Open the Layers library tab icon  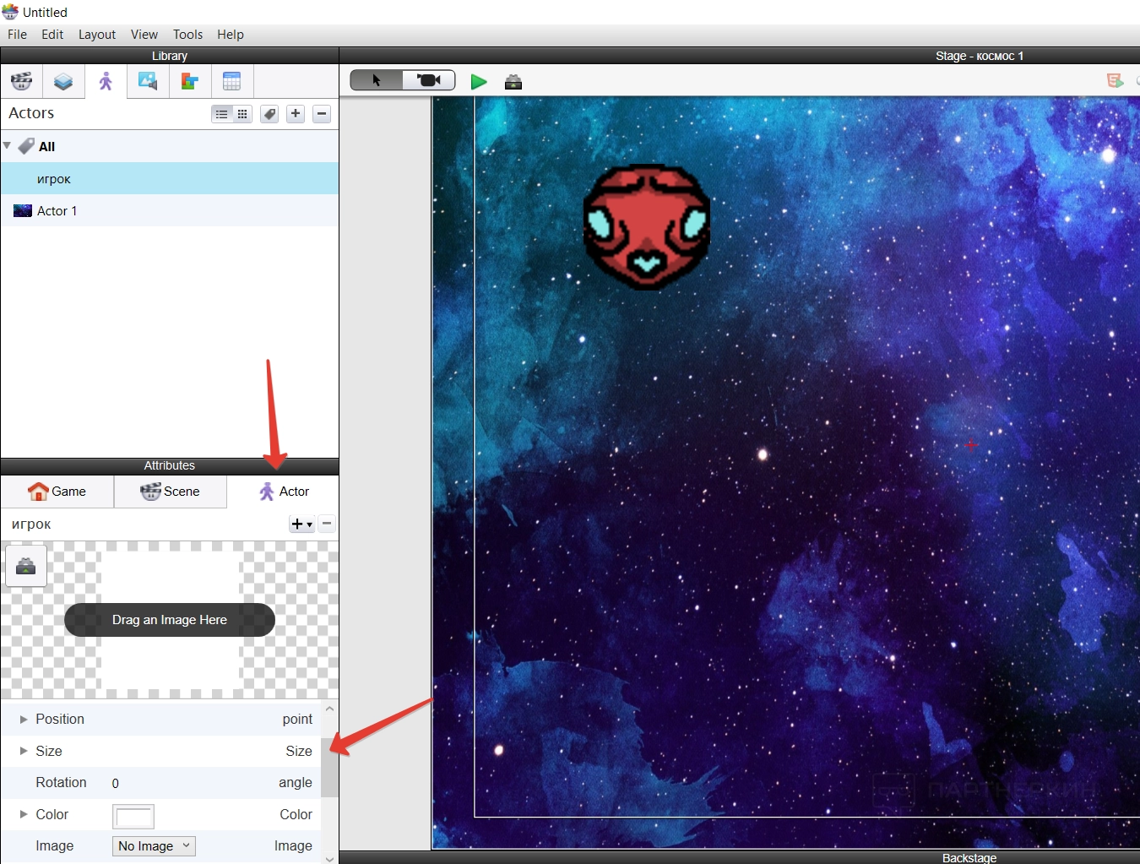coord(63,82)
